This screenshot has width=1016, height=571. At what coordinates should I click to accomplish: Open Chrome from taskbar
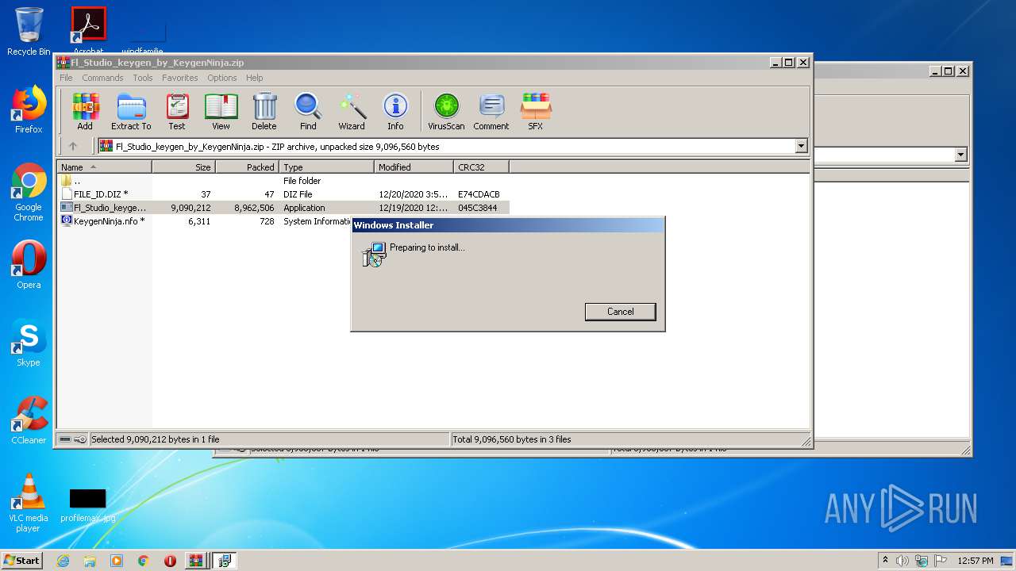[143, 561]
